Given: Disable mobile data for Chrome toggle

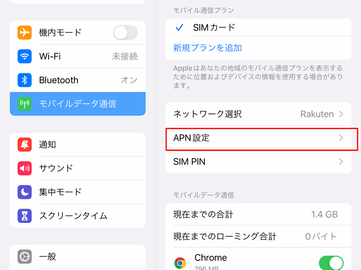Looking at the screenshot, I should [x=331, y=263].
